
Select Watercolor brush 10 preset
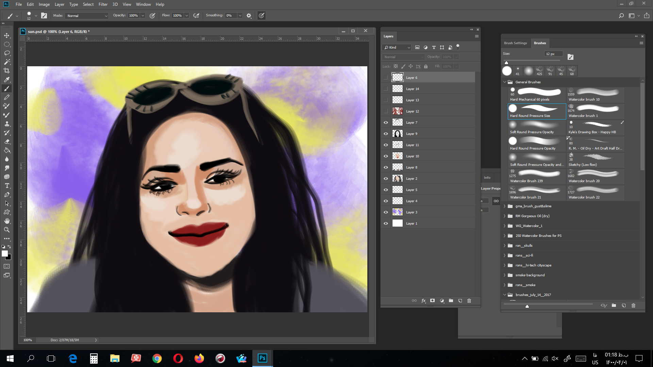coord(595,95)
